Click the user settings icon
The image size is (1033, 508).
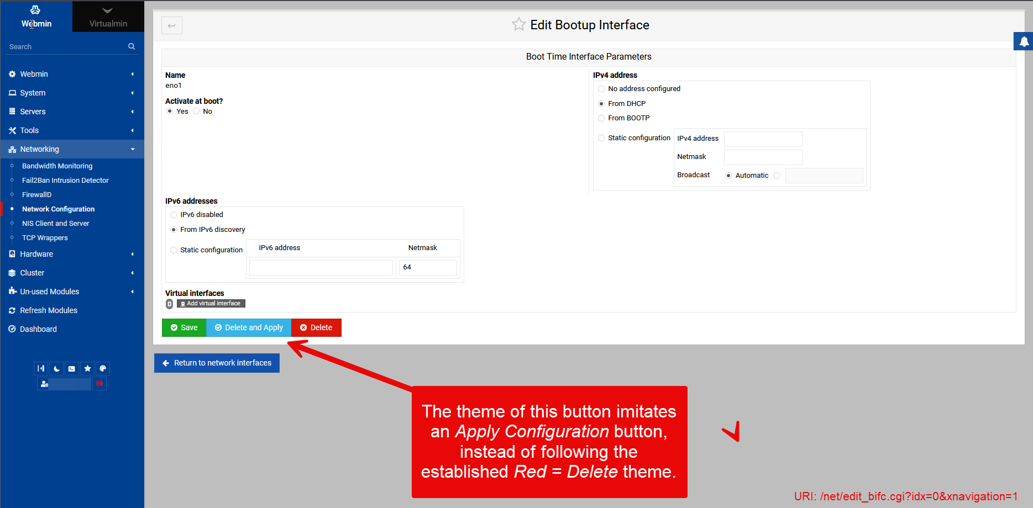coord(44,384)
